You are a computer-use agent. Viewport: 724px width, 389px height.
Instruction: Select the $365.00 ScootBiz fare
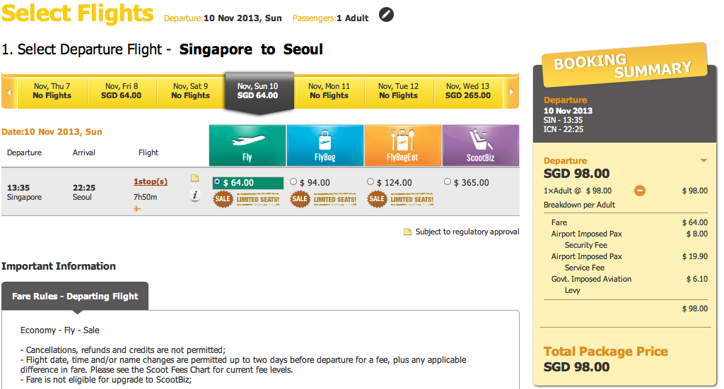tap(448, 181)
